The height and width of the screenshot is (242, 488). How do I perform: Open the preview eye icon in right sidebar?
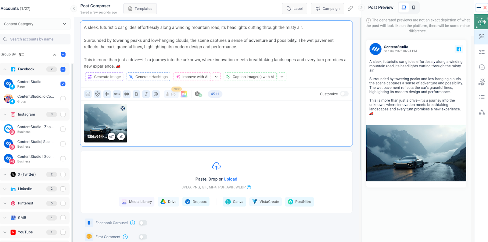(482, 37)
